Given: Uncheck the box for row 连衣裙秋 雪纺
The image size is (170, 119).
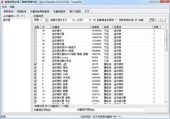Looking at the screenshot, I should tap(35, 68).
